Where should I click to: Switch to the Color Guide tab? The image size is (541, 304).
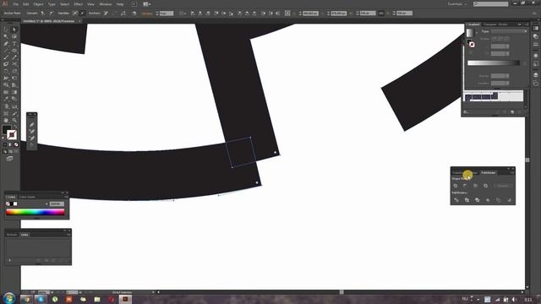(27, 197)
